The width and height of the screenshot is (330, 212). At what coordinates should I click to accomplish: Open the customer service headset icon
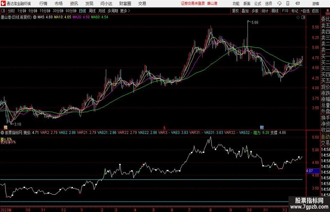coord(279,3)
